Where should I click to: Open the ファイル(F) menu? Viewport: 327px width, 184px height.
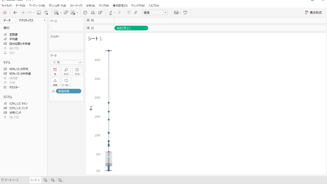6,6
